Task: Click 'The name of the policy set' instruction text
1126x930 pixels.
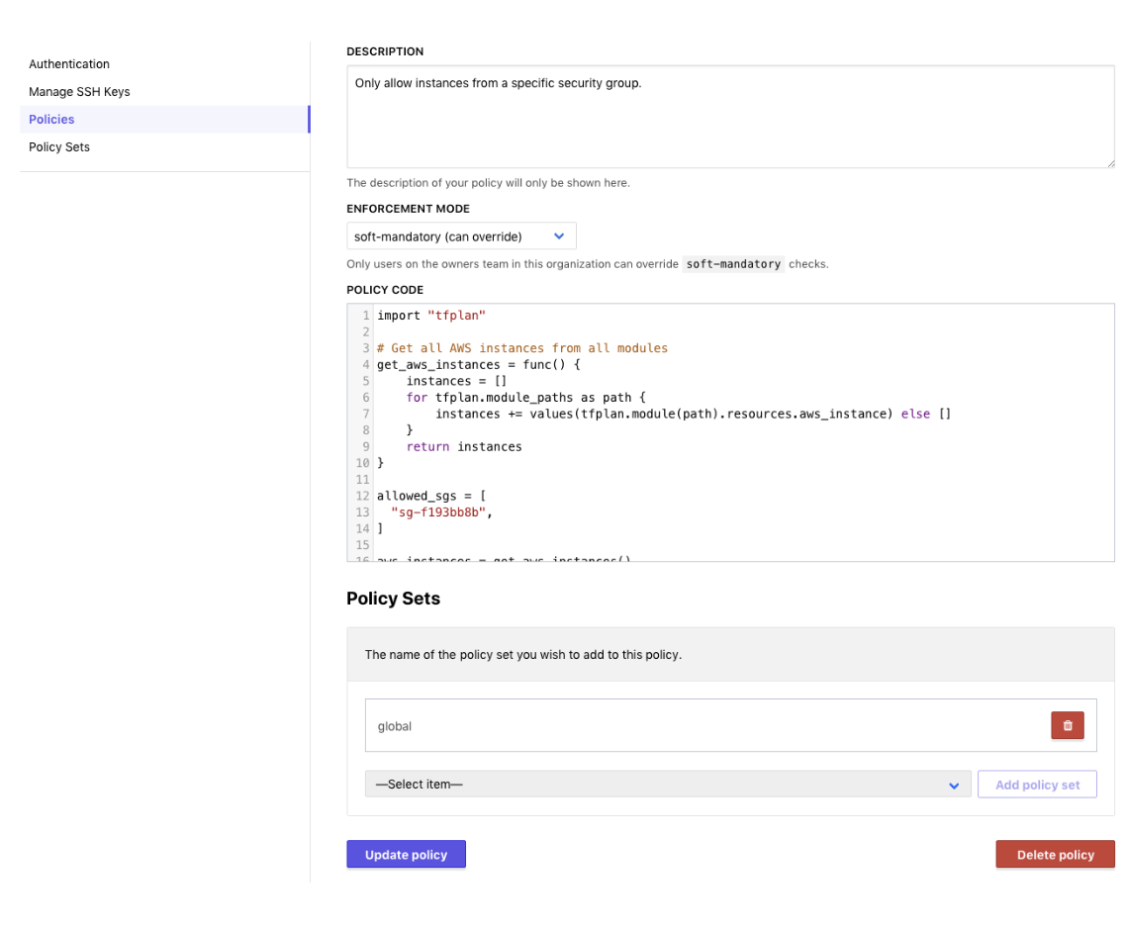Action: (x=522, y=655)
